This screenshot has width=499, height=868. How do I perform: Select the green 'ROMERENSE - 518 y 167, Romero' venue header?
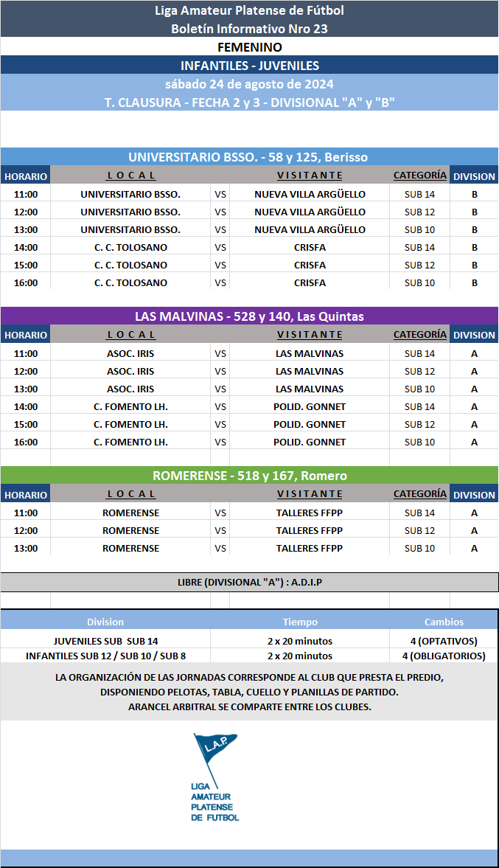coord(249,476)
